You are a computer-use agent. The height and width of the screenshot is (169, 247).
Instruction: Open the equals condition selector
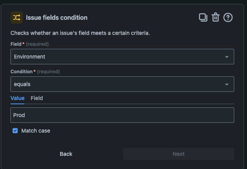(116, 84)
